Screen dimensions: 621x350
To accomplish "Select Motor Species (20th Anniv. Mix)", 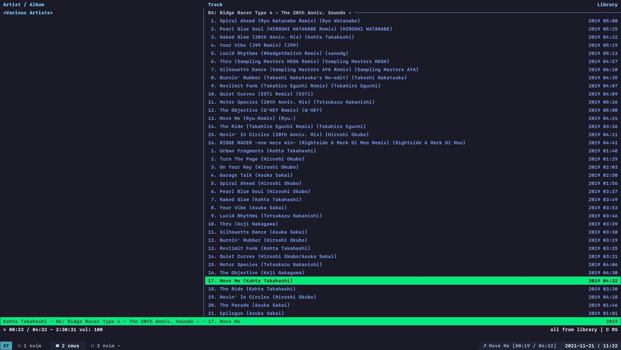I will [413, 102].
